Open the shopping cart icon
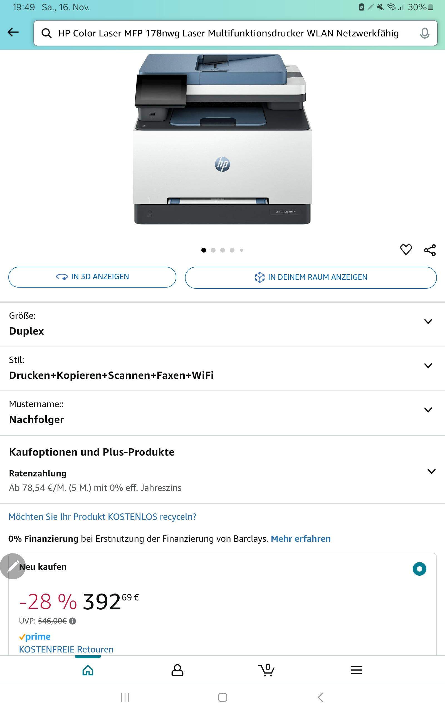This screenshot has height=712, width=445. pos(267,670)
